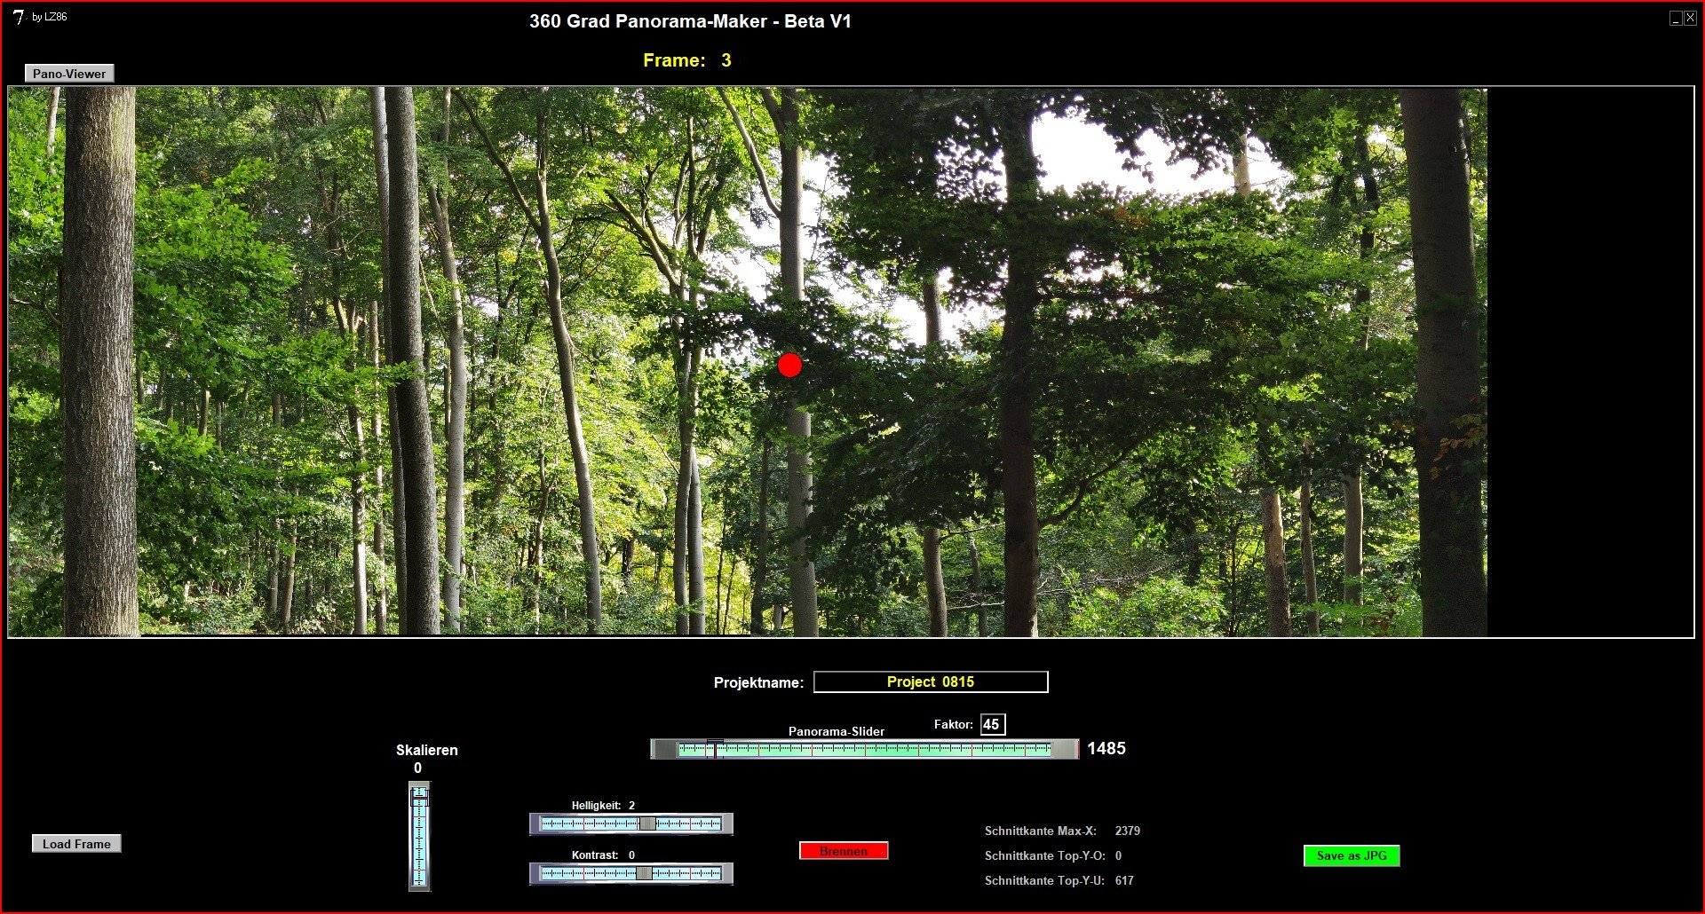
Task: Click the bottom of the Skalieren slider
Action: [x=419, y=884]
